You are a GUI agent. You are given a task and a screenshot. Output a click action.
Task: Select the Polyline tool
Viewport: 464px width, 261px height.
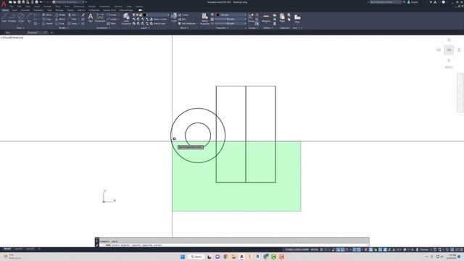click(12, 17)
